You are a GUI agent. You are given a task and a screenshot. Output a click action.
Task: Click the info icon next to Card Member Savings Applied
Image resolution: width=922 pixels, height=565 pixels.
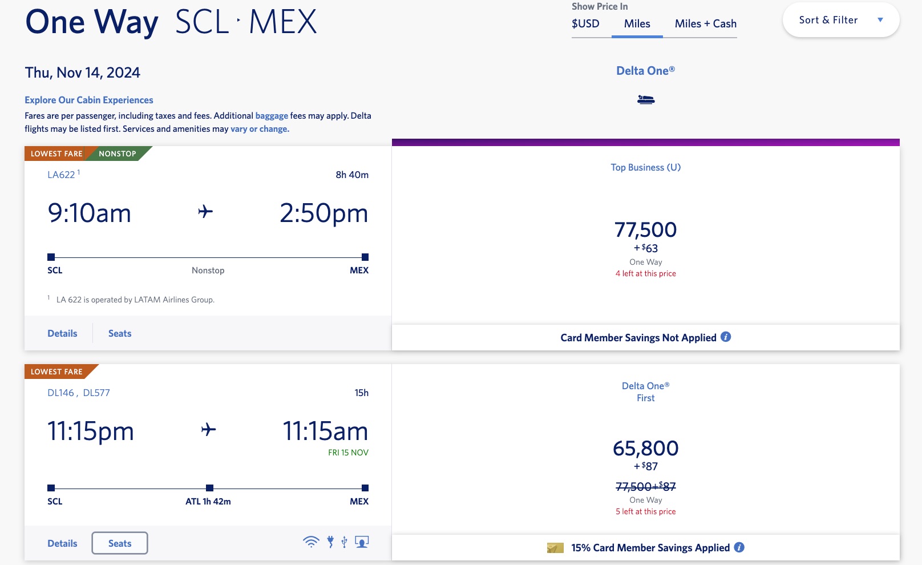click(739, 547)
